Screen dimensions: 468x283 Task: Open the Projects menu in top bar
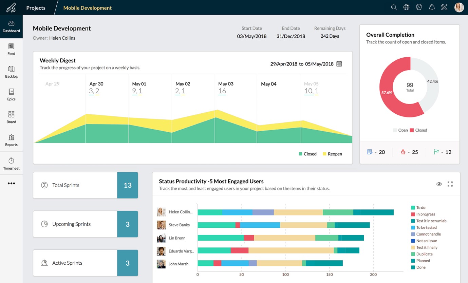(x=36, y=7)
